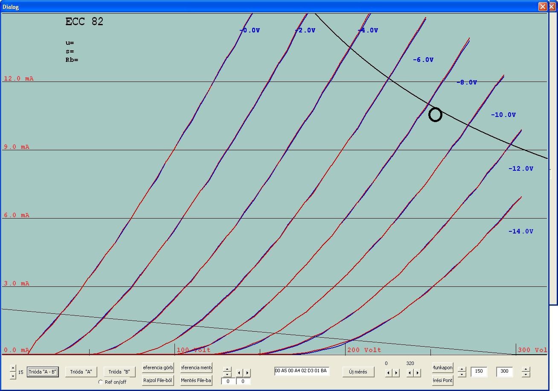
Task: Save with the Mentés File-ba button
Action: (196, 380)
